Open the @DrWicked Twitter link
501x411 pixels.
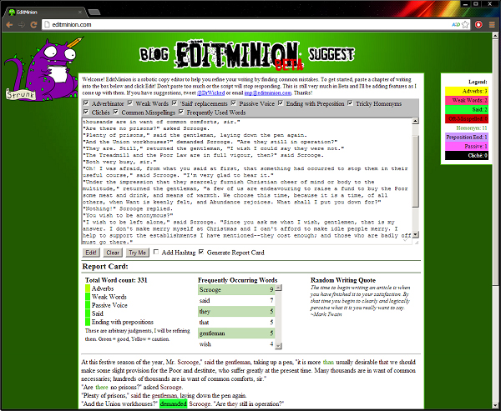coord(211,93)
